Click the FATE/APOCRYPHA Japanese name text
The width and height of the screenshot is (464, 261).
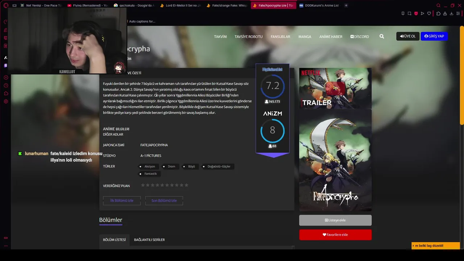[154, 145]
